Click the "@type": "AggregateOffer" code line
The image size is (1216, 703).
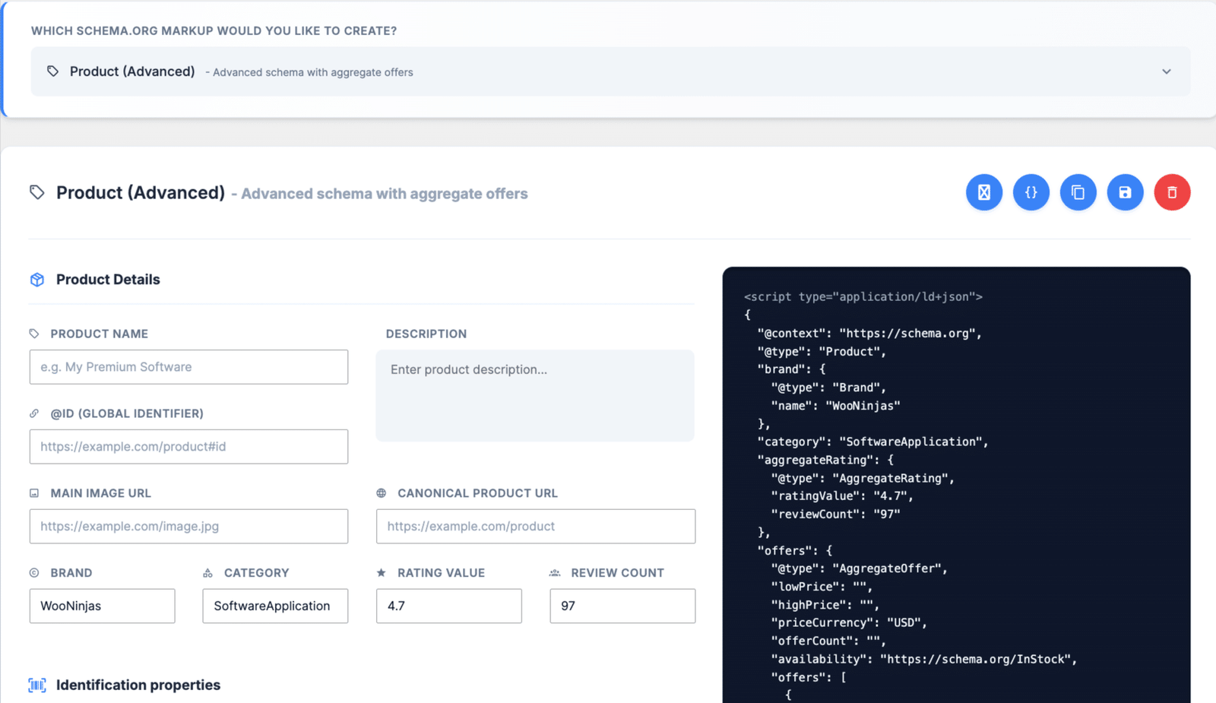pos(860,568)
